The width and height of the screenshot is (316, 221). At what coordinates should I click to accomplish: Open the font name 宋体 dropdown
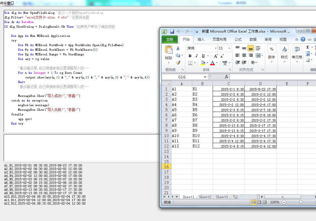click(216, 48)
